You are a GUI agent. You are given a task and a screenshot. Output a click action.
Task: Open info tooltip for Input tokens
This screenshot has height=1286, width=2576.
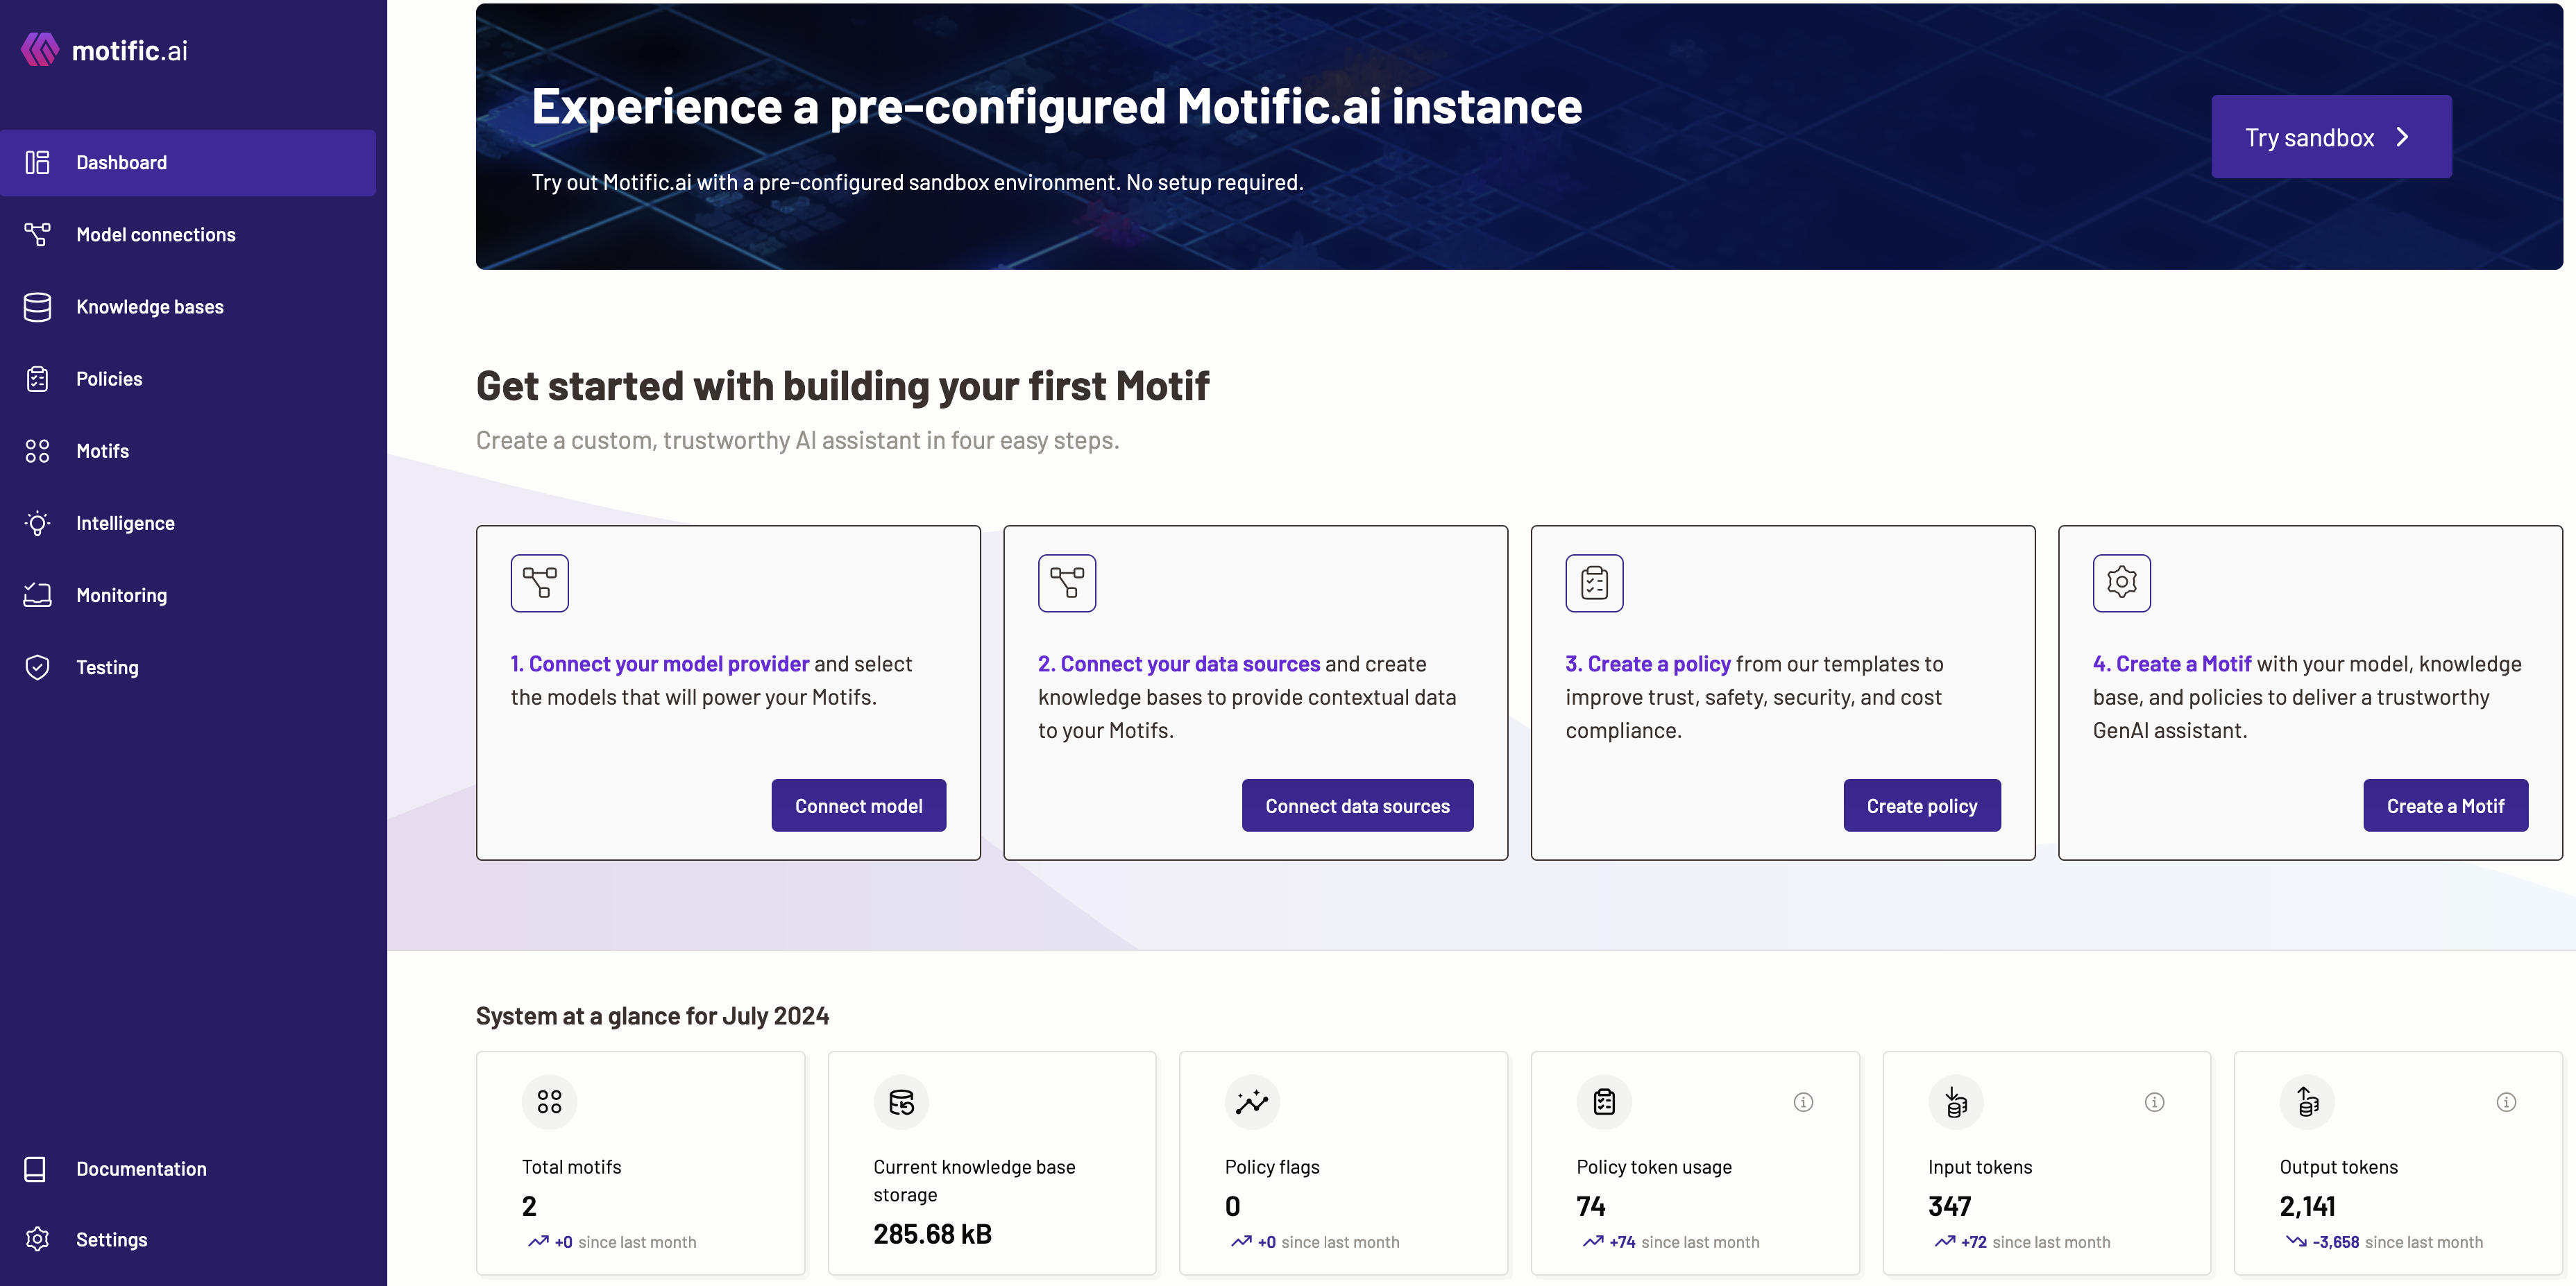[2155, 1102]
